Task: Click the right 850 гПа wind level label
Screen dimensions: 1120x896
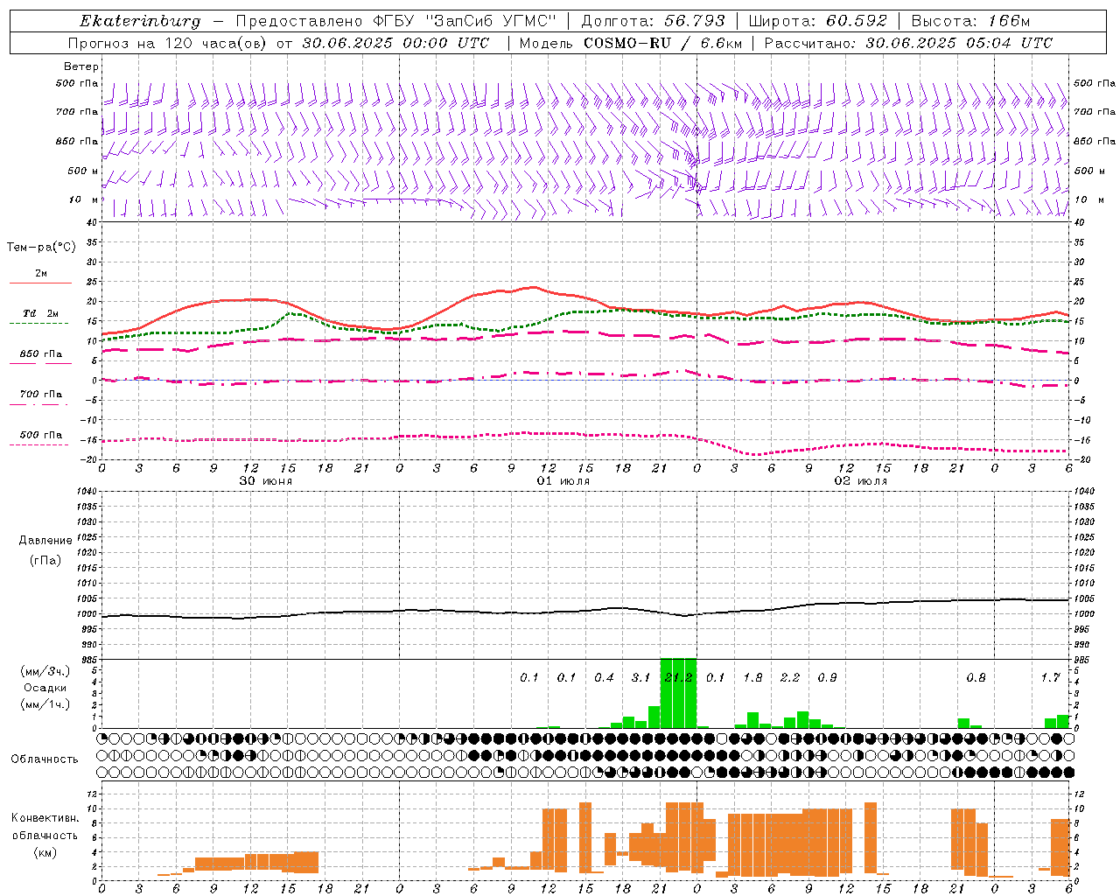Action: tap(1095, 141)
